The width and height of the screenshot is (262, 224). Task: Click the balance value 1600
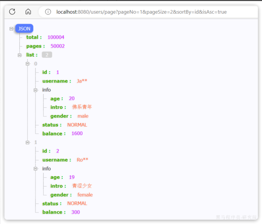click(x=77, y=133)
